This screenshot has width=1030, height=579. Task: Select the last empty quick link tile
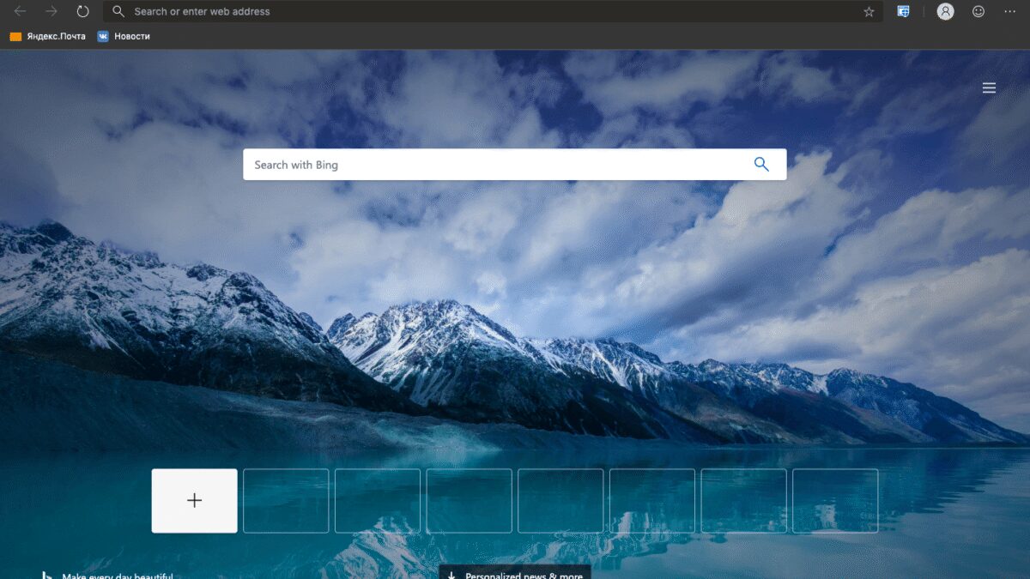835,501
